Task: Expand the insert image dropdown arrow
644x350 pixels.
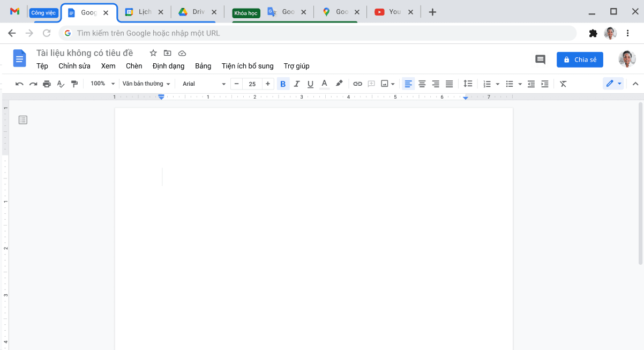Action: 393,84
